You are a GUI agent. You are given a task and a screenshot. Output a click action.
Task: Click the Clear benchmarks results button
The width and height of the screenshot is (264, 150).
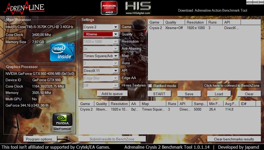(x=234, y=139)
